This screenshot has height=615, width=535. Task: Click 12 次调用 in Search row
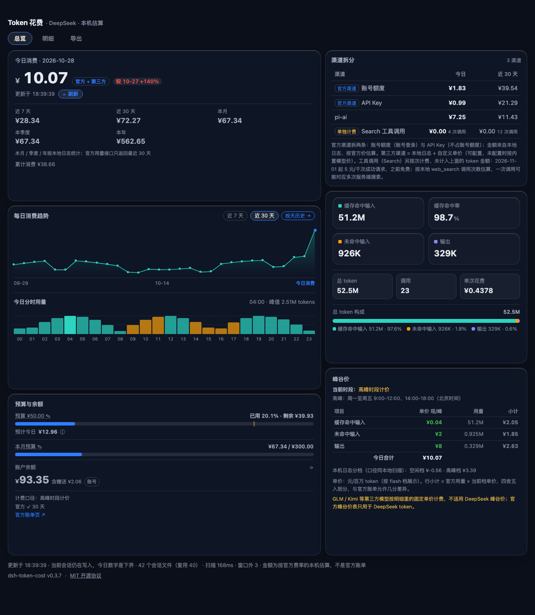pyautogui.click(x=507, y=132)
